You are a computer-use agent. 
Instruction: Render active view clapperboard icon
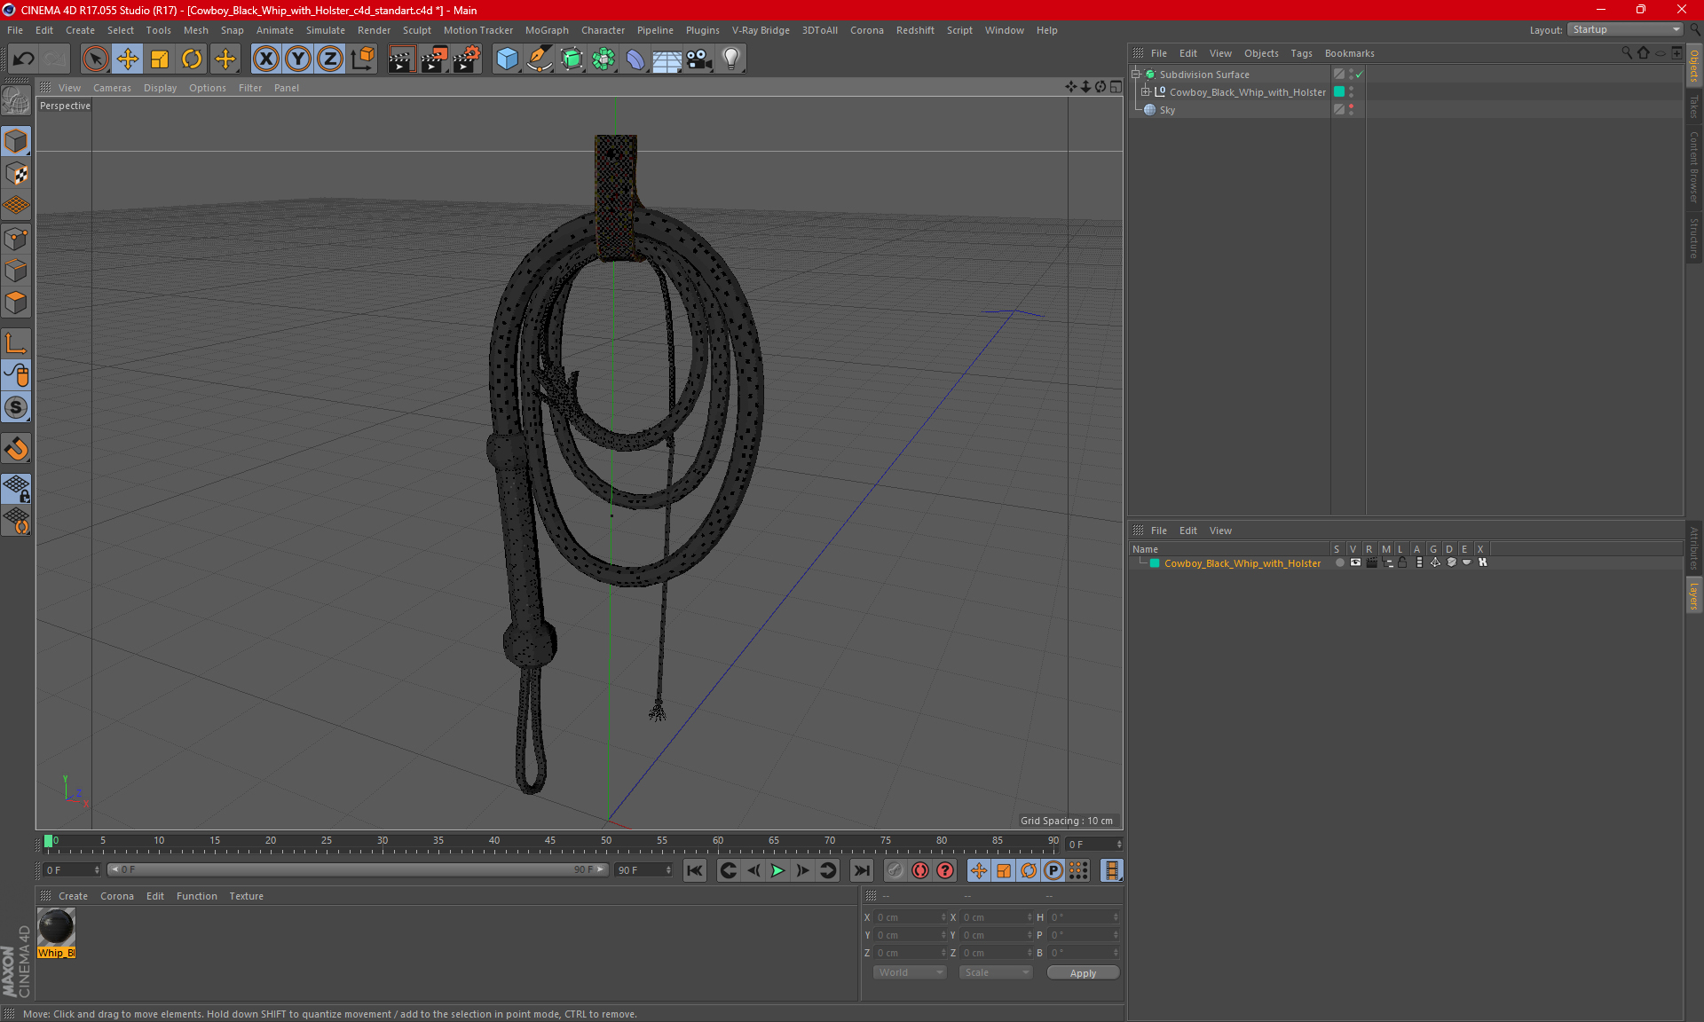click(401, 59)
